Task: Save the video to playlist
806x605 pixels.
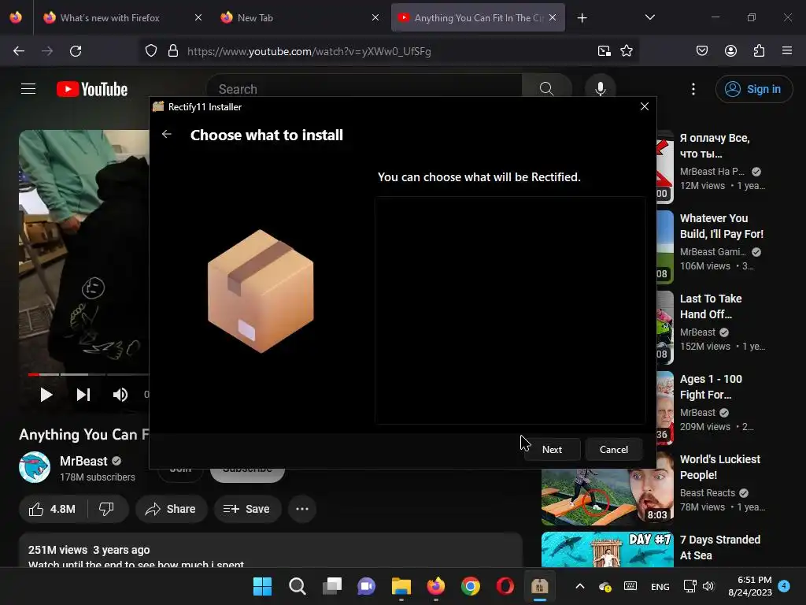Action: 247,509
